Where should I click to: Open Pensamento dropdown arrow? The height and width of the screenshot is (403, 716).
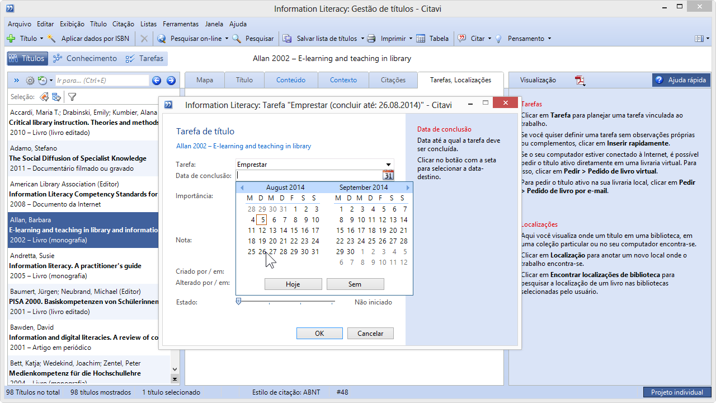point(549,39)
